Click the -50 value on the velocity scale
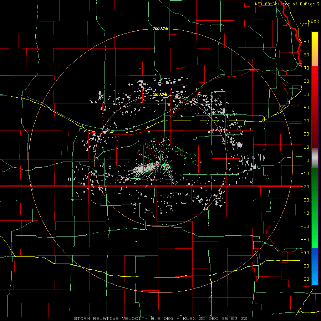Image resolution: width=321 pixels, height=321 pixels. click(x=305, y=226)
